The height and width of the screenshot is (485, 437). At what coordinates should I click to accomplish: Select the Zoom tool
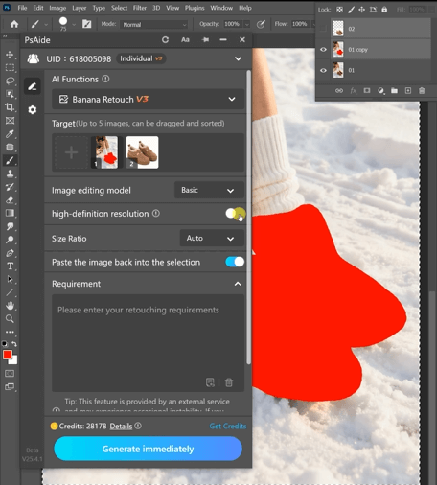tap(10, 319)
